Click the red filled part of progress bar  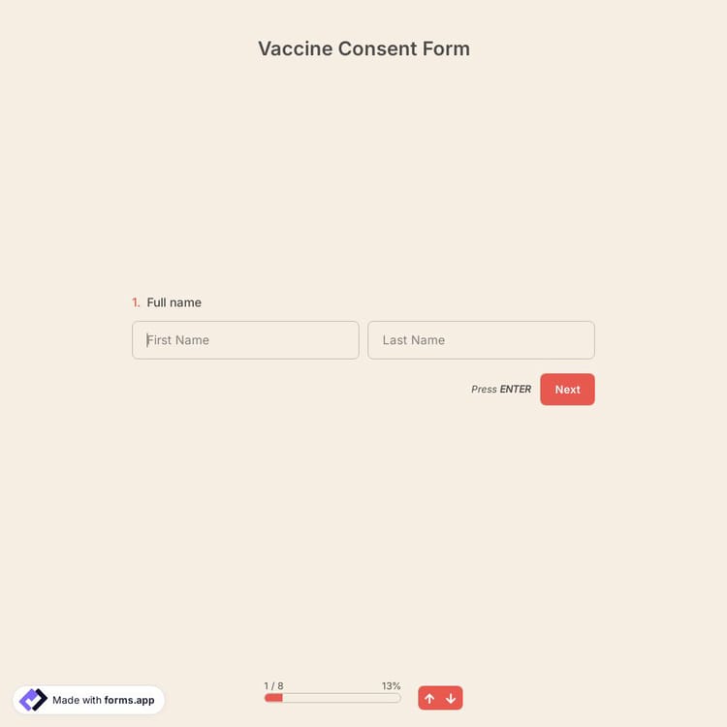tap(273, 698)
